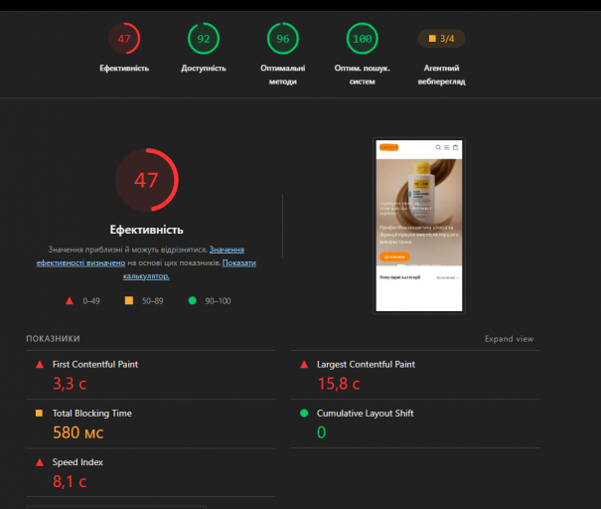
Task: Click the red triangle next to Largest Contentful Paint
Action: 304,365
